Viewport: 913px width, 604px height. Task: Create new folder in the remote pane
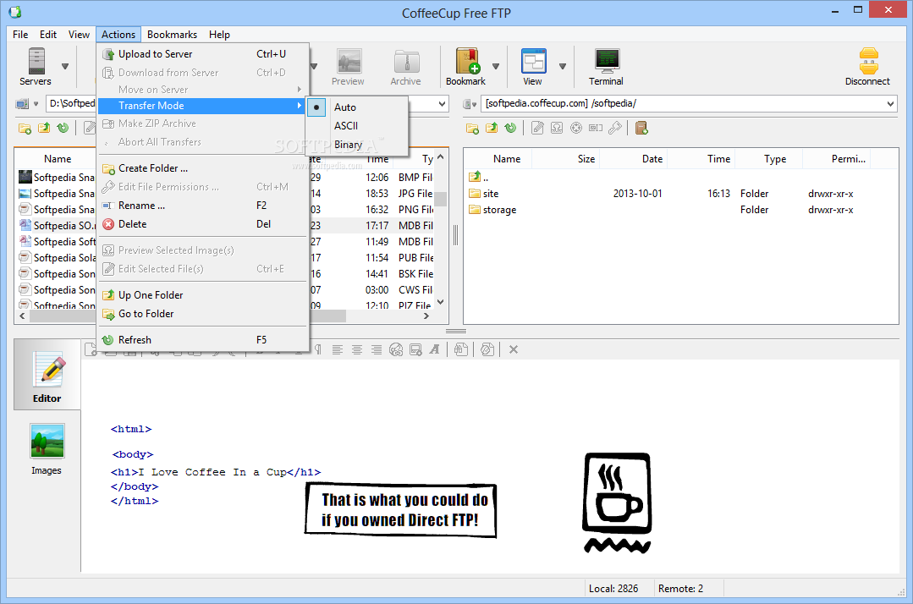[x=472, y=128]
